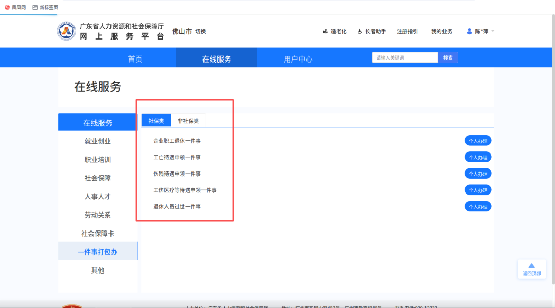
Task: Click the 适老化 icon in header
Action: [x=325, y=31]
